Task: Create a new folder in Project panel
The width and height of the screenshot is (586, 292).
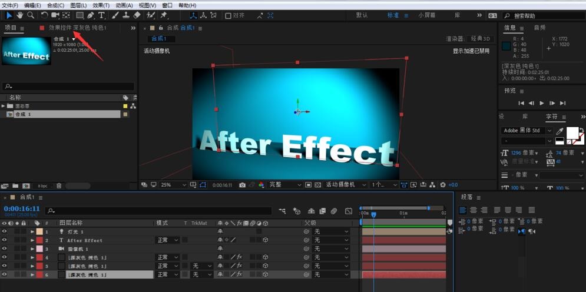Action: point(15,185)
